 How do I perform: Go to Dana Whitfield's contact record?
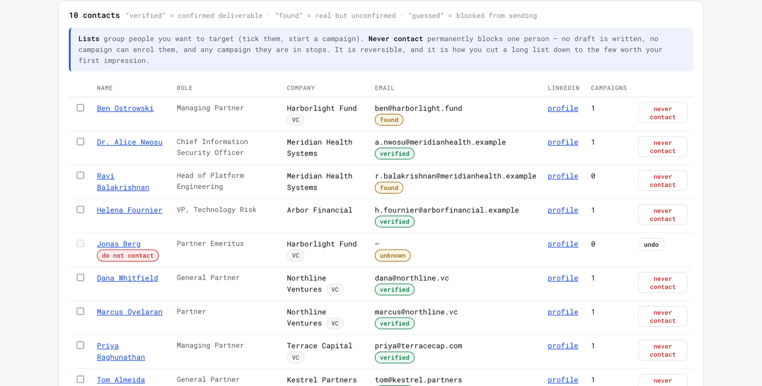coord(128,278)
